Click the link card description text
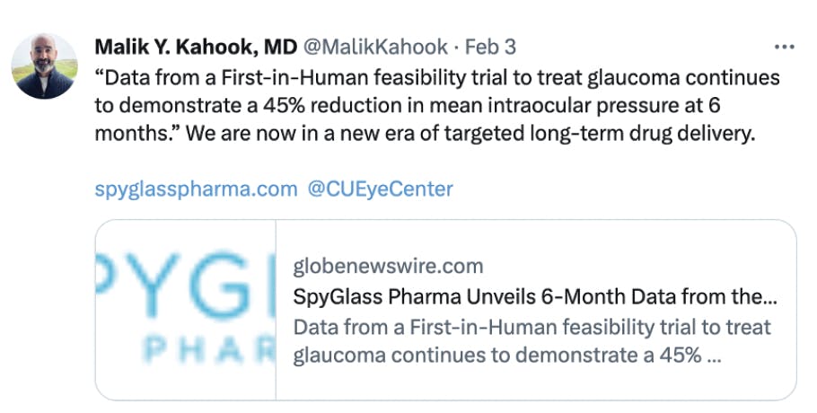Image resolution: width=817 pixels, height=413 pixels. pos(531,341)
